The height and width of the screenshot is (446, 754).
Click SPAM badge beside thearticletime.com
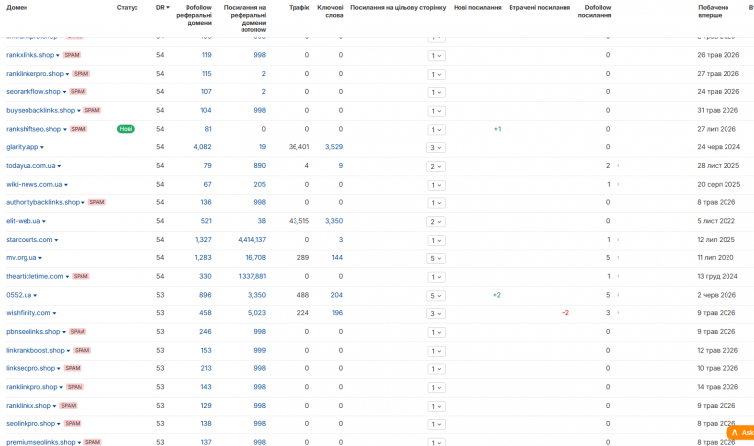[x=81, y=276]
